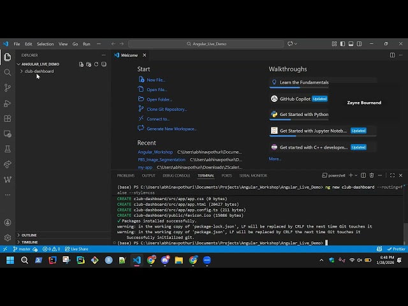
Task: Click the New File... link
Action: pyautogui.click(x=156, y=80)
